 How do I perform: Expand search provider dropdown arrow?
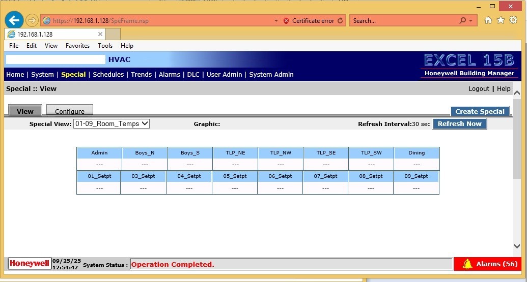pyautogui.click(x=471, y=21)
